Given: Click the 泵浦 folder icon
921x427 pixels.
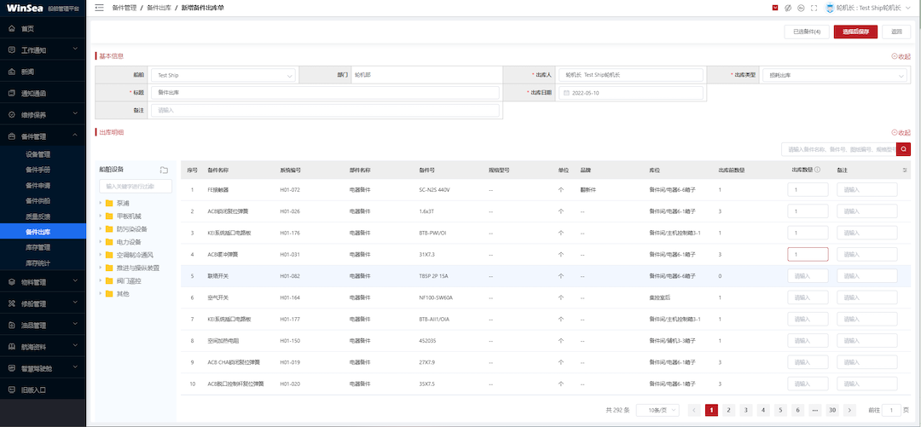Looking at the screenshot, I should coord(109,203).
